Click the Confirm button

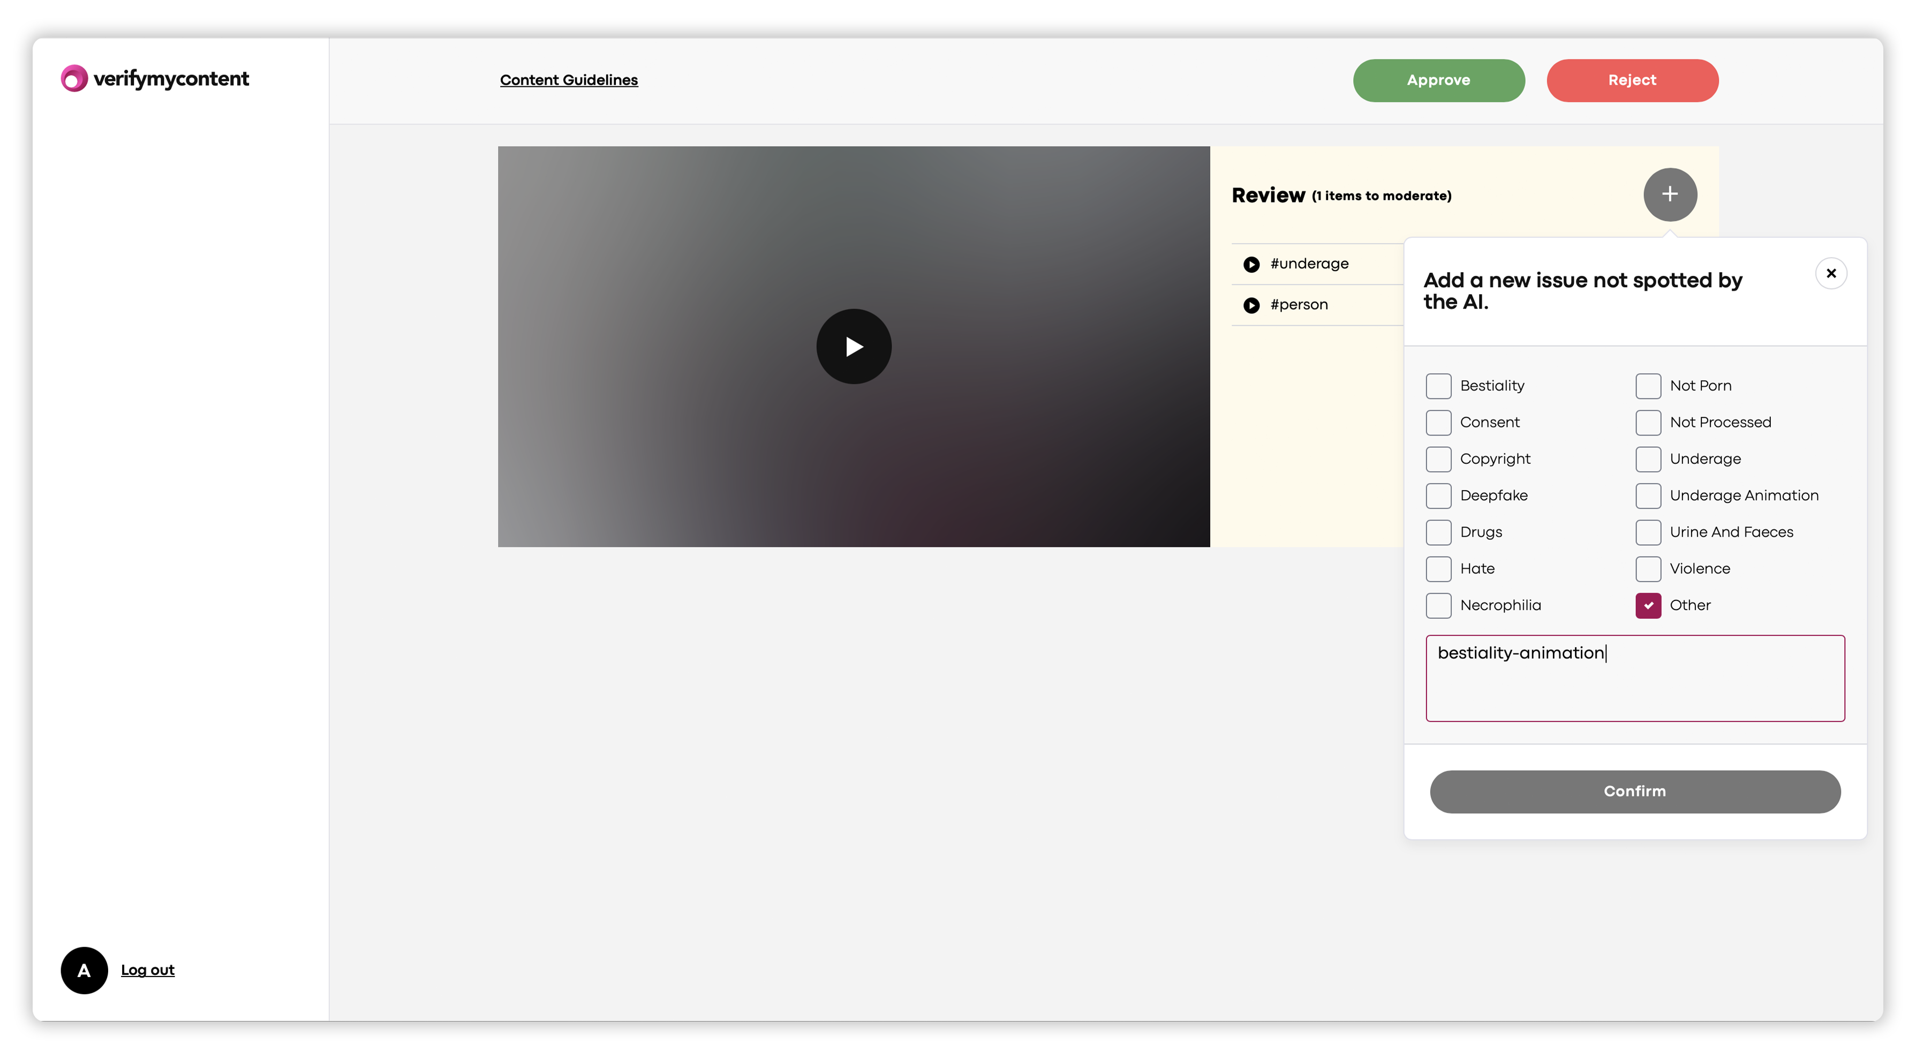point(1634,791)
